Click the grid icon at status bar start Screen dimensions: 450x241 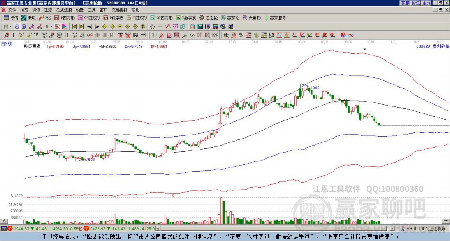coord(4,229)
